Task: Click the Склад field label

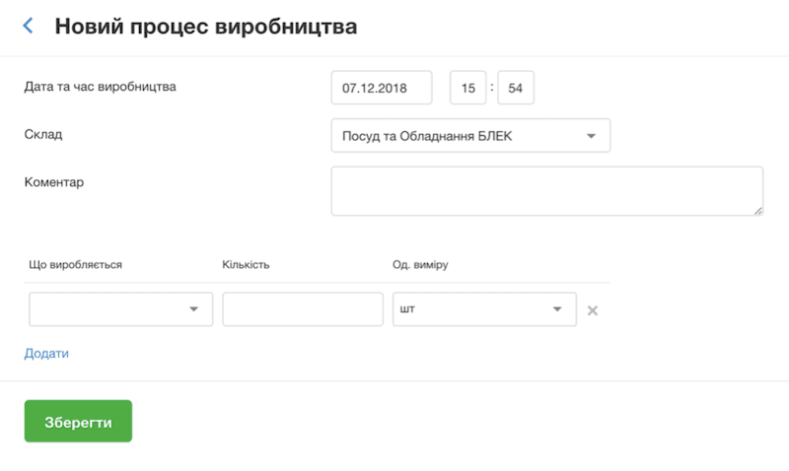Action: [43, 134]
